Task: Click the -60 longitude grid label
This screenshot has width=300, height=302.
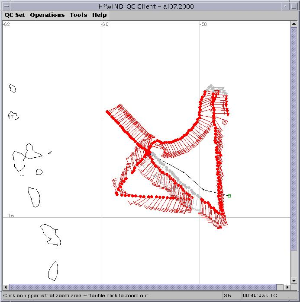Action: click(x=104, y=25)
